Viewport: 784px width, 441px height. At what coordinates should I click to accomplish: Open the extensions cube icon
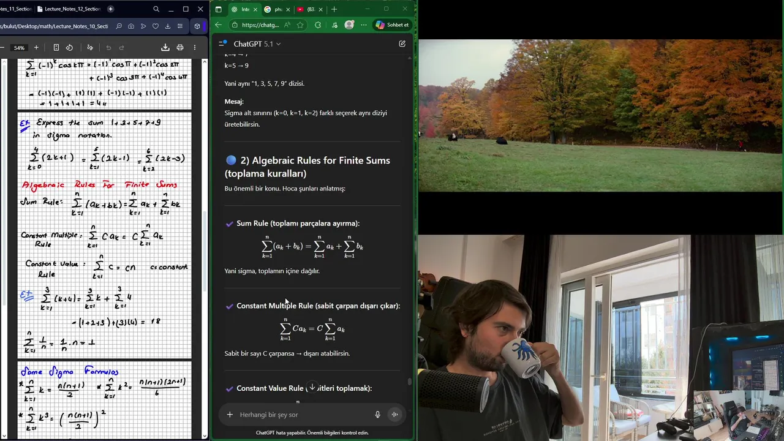[197, 26]
